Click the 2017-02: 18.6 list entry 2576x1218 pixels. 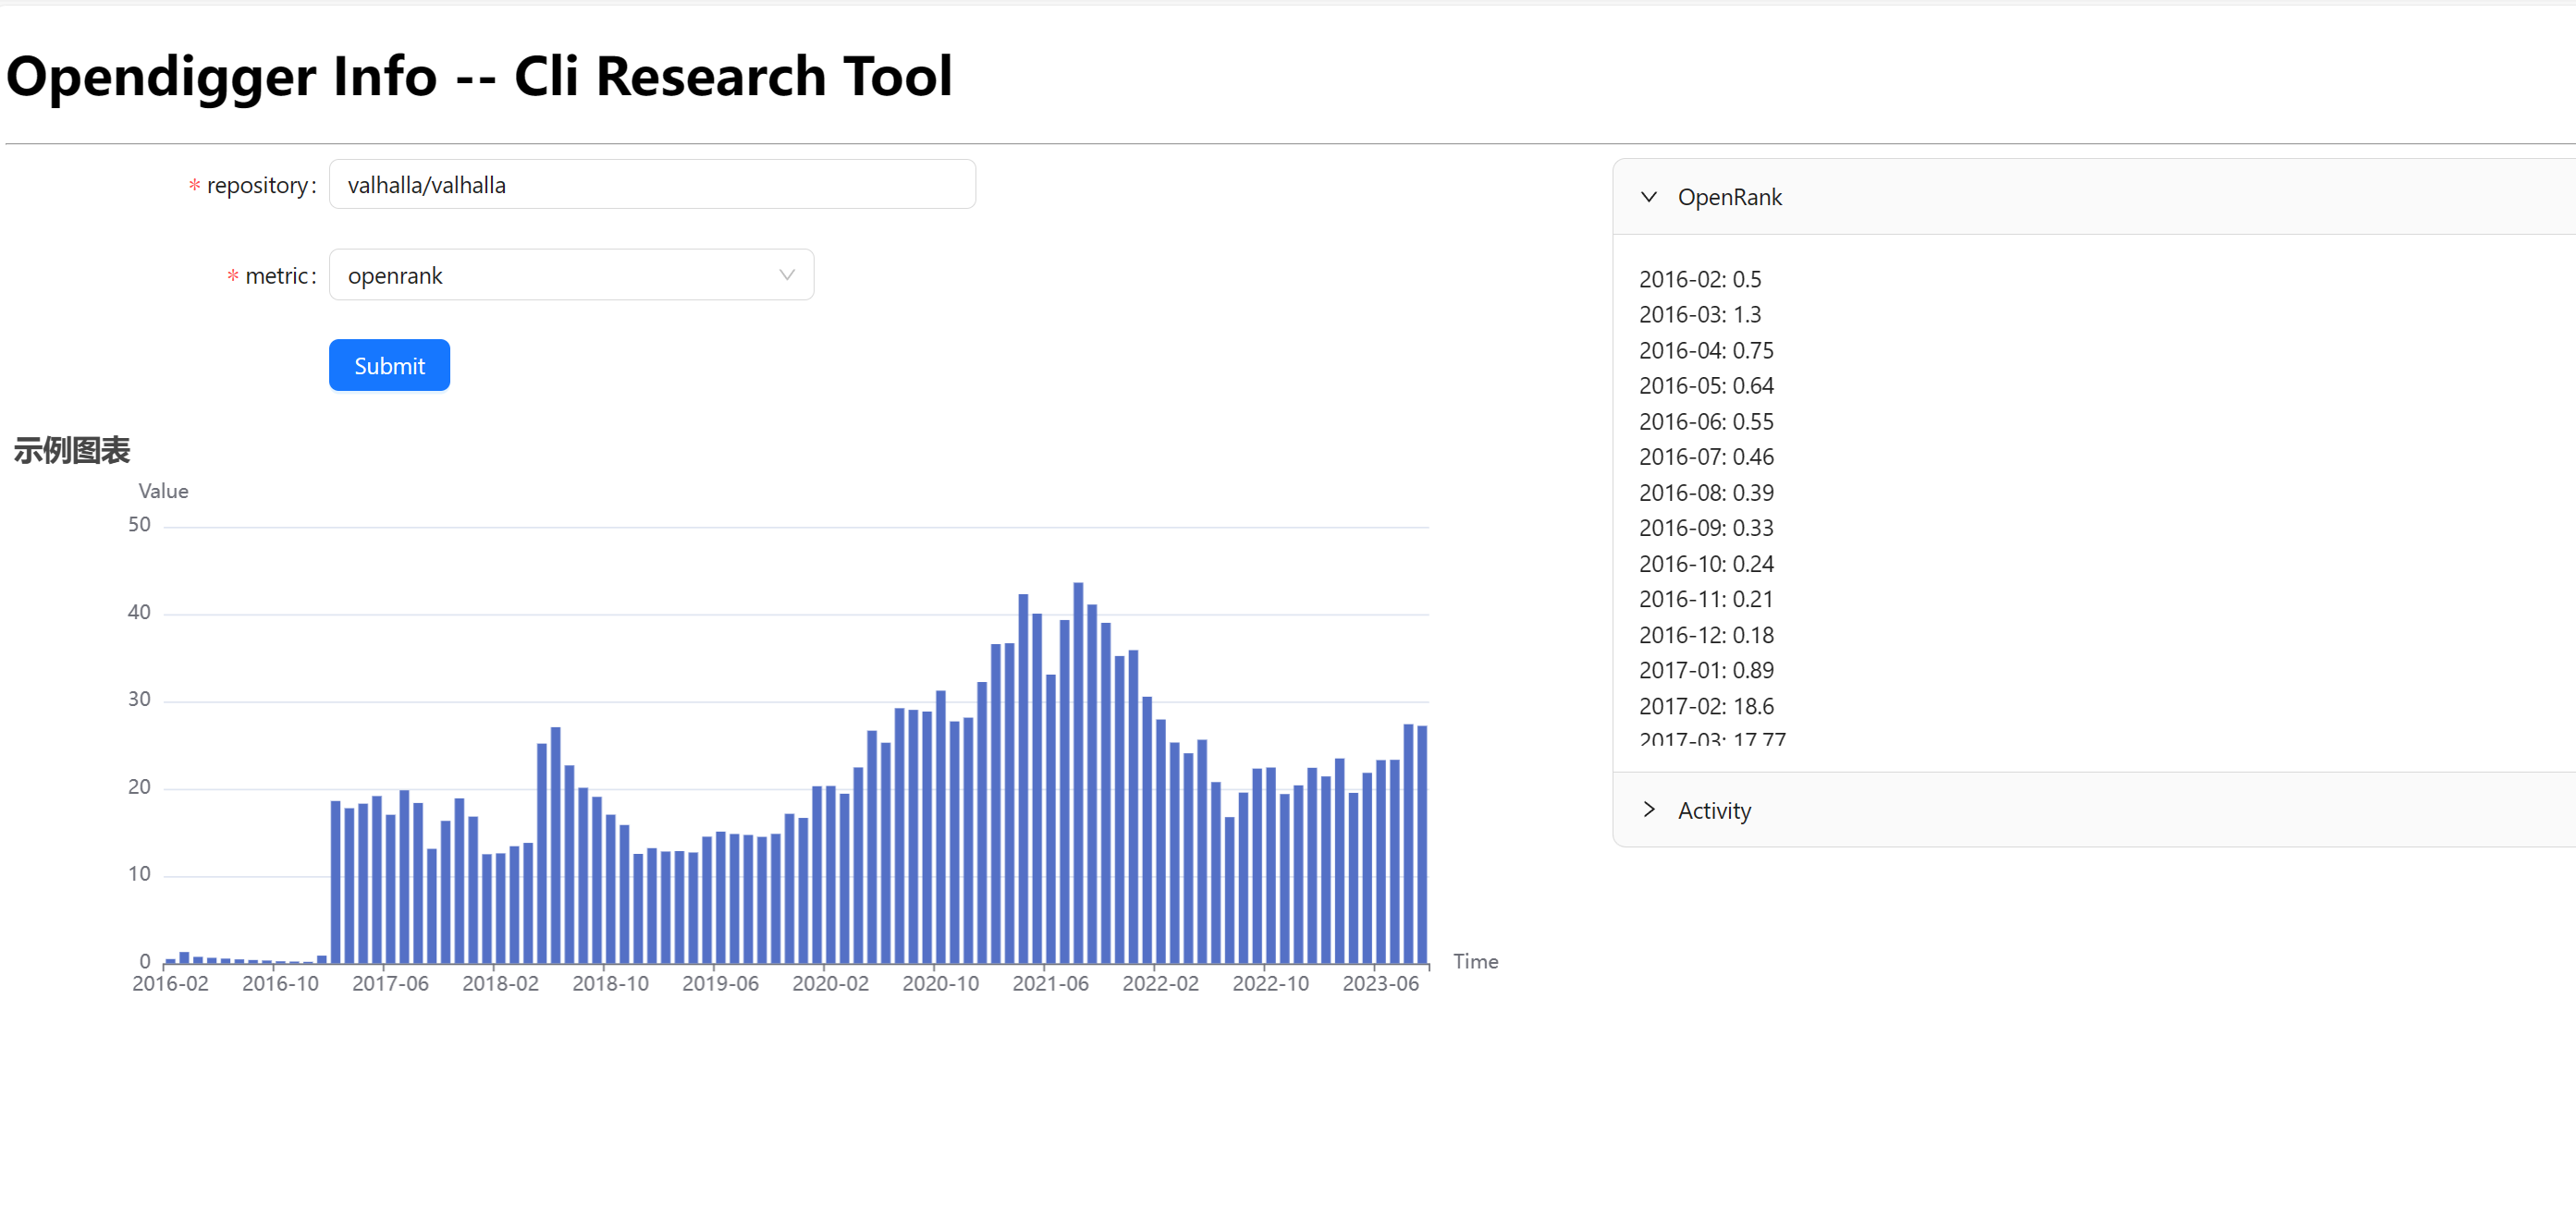[1706, 706]
